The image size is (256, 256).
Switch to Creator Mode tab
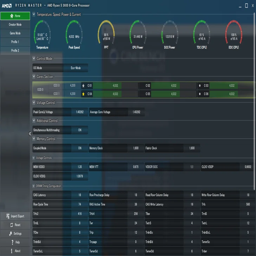pyautogui.click(x=15, y=25)
